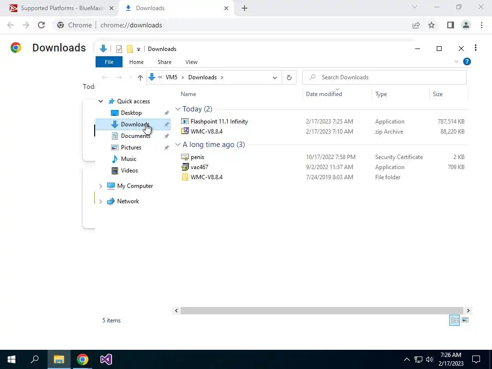Select the Network item
This screenshot has width=492, height=369.
[128, 201]
